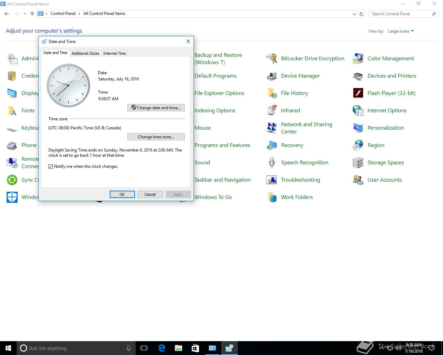The height and width of the screenshot is (355, 443).
Task: Confirm the dialog with OK
Action: pyautogui.click(x=122, y=194)
